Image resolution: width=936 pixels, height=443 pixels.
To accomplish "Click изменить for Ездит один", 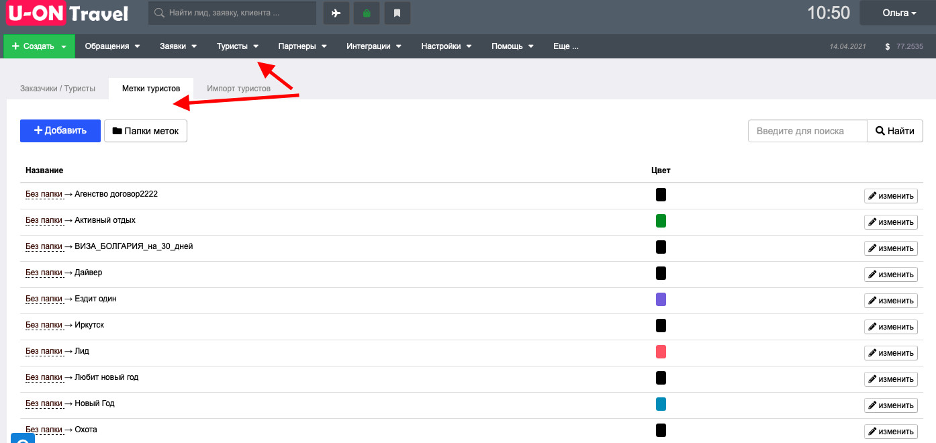I will click(891, 301).
